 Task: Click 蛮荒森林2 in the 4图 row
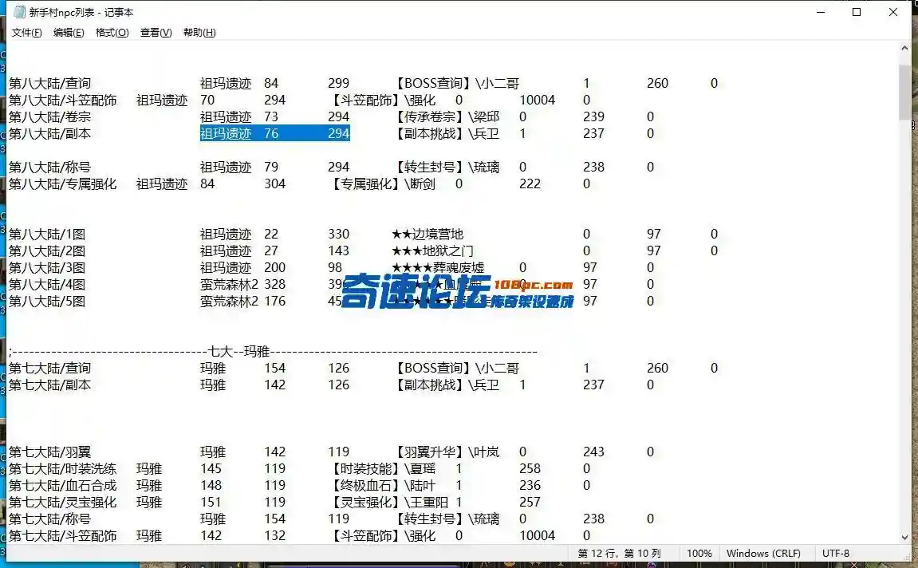click(x=229, y=285)
